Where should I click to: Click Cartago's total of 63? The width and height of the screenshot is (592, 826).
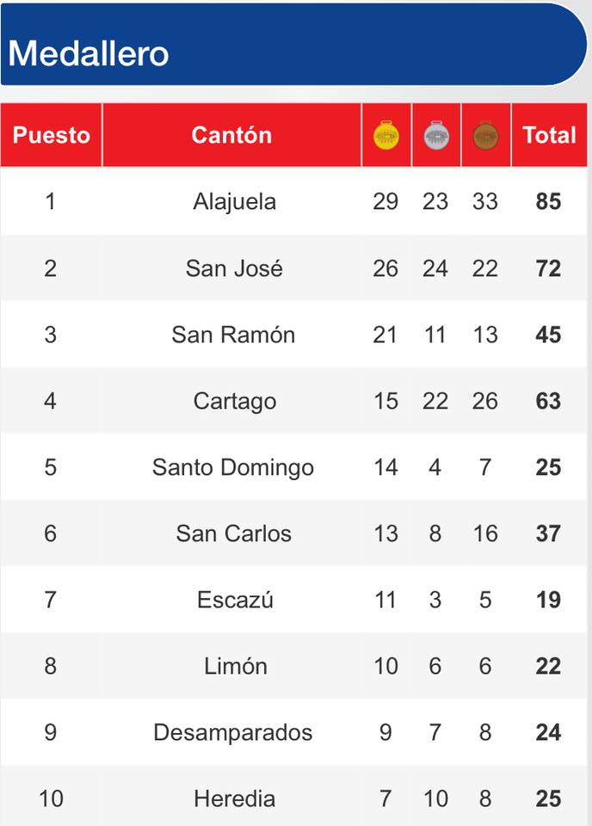548,401
